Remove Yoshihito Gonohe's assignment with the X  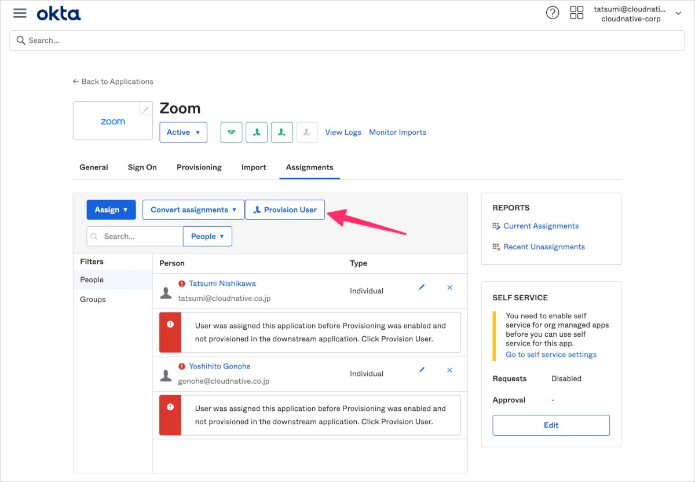pos(450,370)
